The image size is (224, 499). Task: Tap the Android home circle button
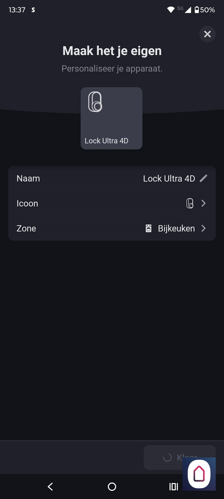pos(112,487)
